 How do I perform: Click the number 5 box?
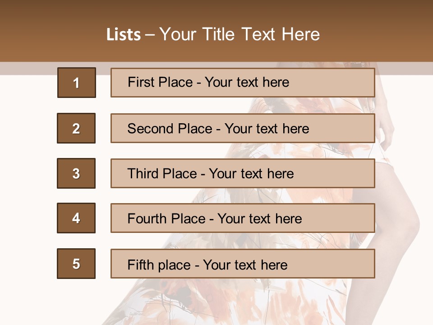(x=76, y=264)
